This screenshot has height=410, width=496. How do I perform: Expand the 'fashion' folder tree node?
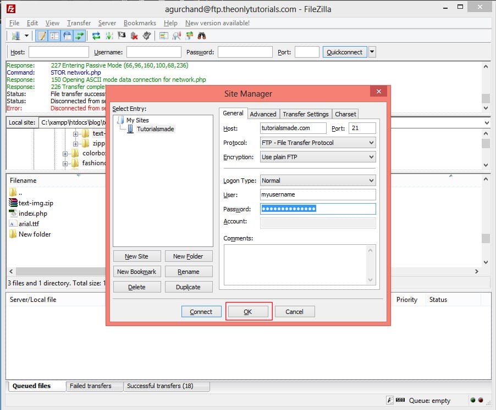pos(65,164)
